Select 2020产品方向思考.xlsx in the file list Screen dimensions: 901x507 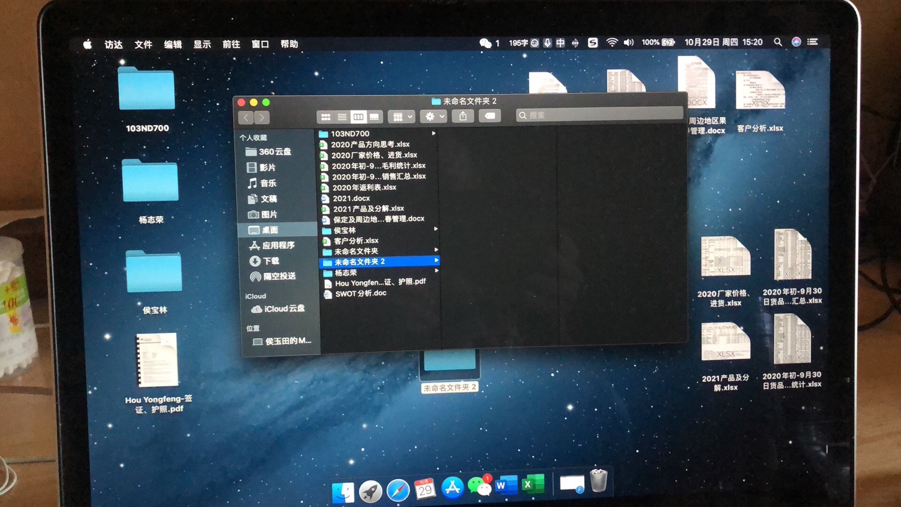point(370,145)
